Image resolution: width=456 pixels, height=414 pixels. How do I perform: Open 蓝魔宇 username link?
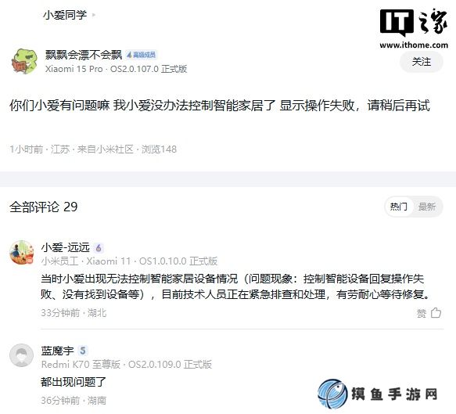[x=58, y=351]
